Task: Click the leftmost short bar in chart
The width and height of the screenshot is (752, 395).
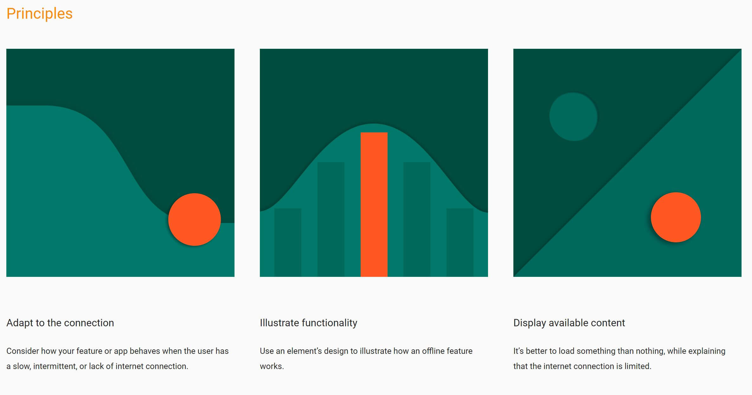Action: click(288, 242)
